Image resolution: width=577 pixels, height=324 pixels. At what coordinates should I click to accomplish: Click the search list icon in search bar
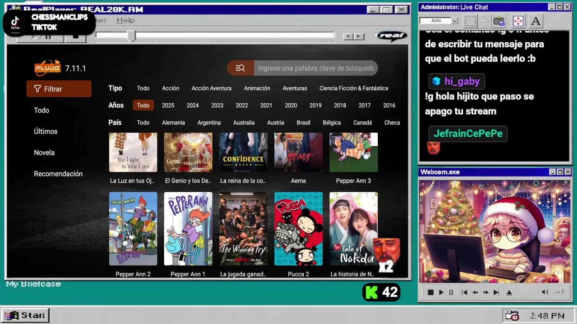pos(240,68)
